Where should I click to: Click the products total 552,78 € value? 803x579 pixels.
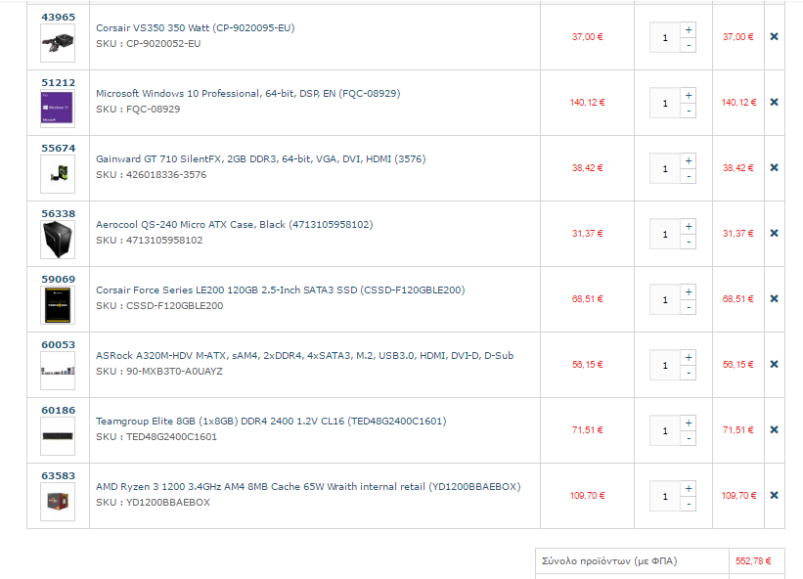click(753, 561)
